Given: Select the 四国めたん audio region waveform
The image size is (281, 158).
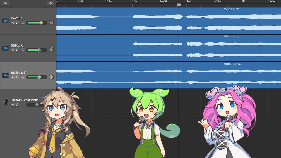Looking at the screenshot, I should (169, 48).
